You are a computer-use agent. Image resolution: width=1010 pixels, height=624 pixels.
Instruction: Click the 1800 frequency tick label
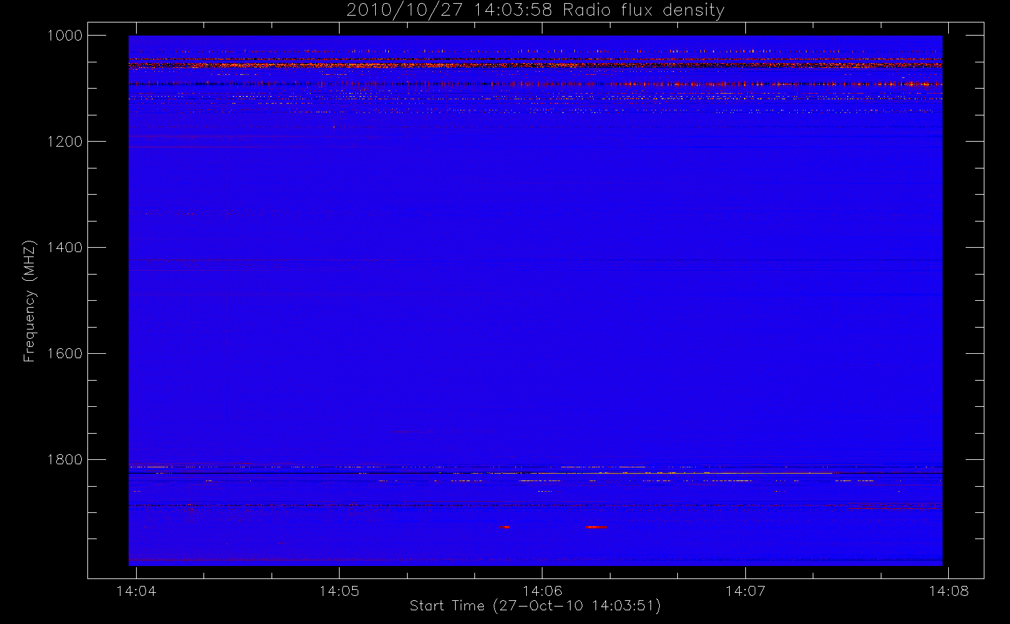coord(65,460)
